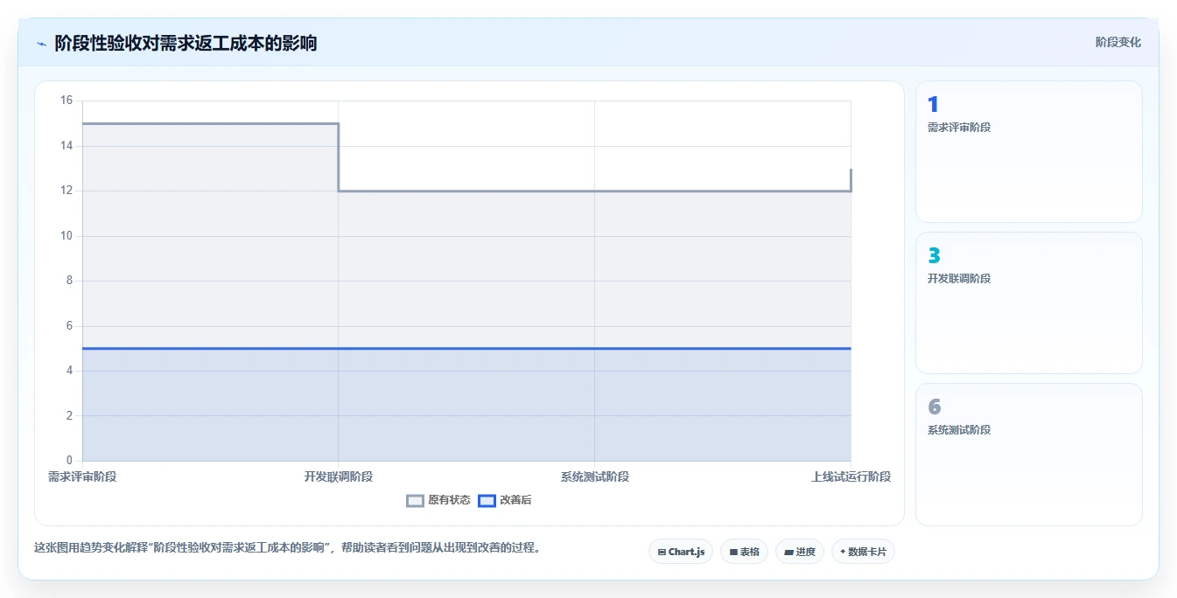1177x598 pixels.
Task: Open the 开发联调阶段 card numbered 3
Action: (x=1029, y=303)
